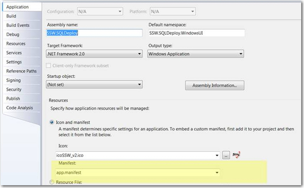Expand the Output type dropdown

195,54
